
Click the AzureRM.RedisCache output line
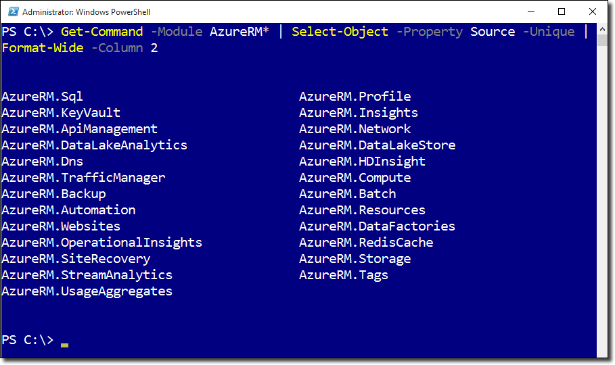coord(366,243)
